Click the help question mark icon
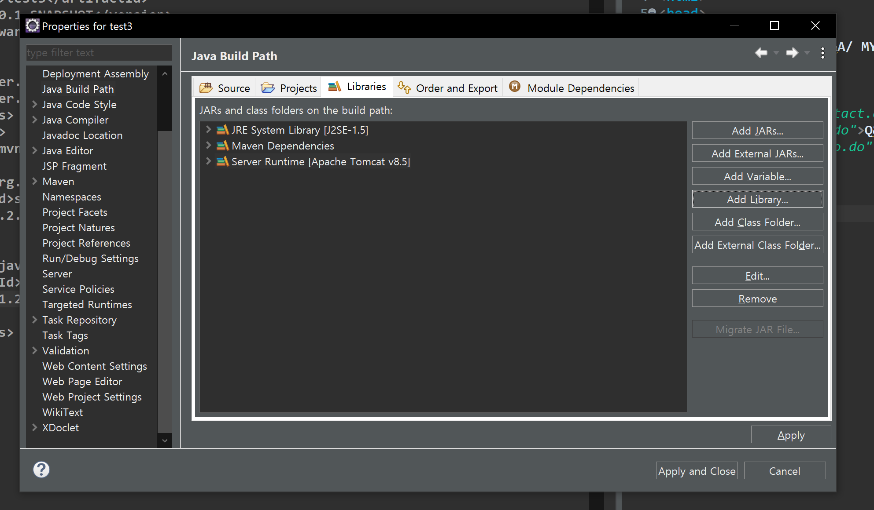This screenshot has width=874, height=510. (41, 470)
